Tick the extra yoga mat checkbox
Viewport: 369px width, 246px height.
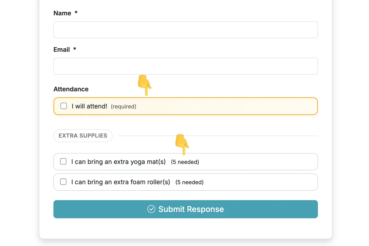point(63,161)
